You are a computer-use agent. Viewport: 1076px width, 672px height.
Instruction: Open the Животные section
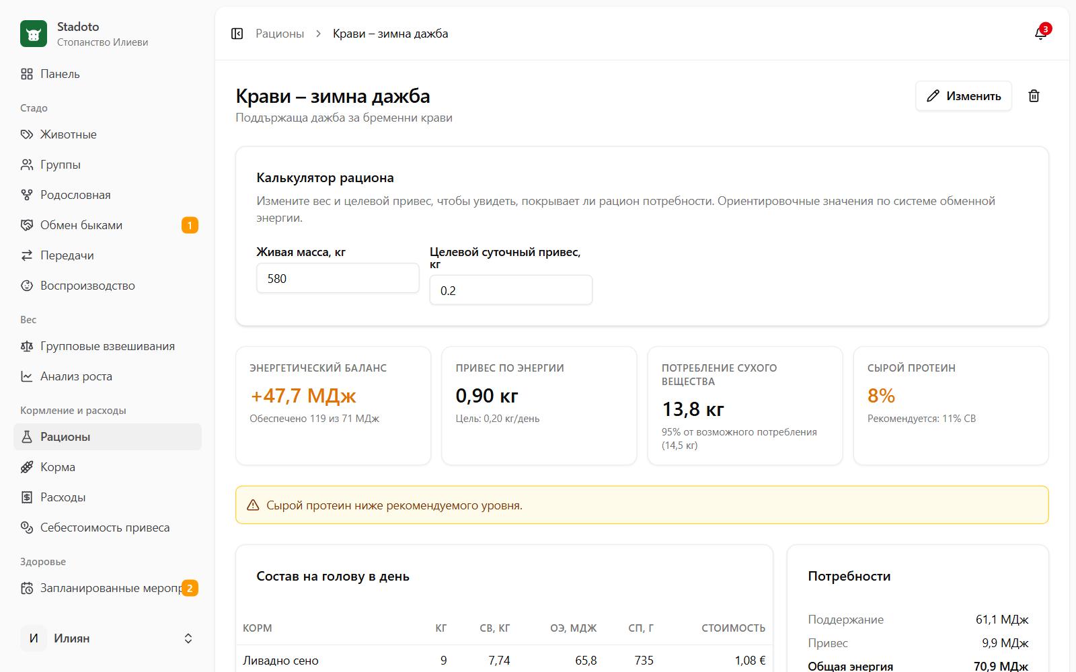(108, 134)
